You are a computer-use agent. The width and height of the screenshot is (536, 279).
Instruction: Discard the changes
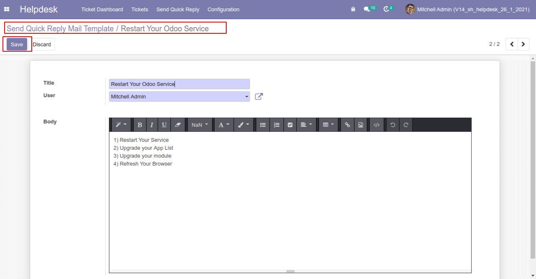(x=42, y=44)
